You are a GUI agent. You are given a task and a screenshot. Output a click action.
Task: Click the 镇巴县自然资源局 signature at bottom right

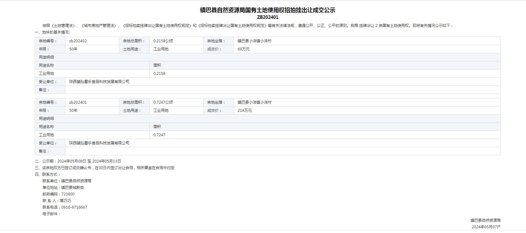(485, 220)
